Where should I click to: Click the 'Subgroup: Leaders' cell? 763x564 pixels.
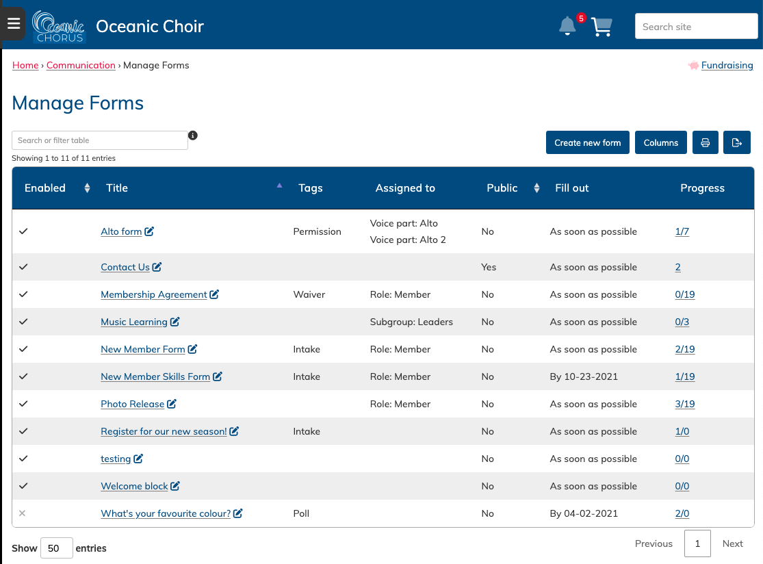[x=411, y=322]
